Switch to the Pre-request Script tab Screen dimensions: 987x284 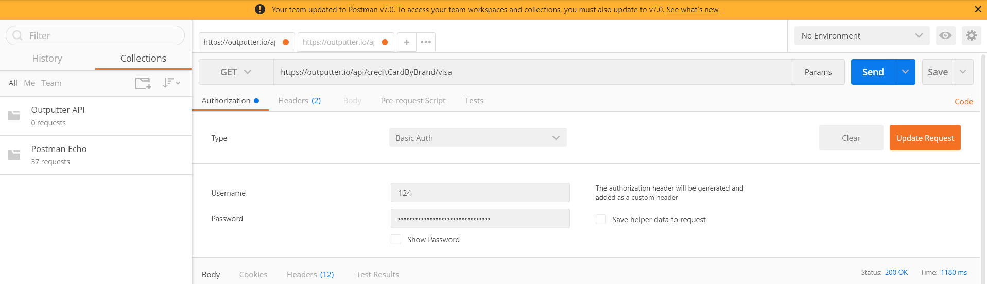pyautogui.click(x=413, y=101)
